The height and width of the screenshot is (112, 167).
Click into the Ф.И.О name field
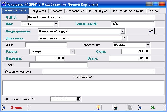point(91,17)
